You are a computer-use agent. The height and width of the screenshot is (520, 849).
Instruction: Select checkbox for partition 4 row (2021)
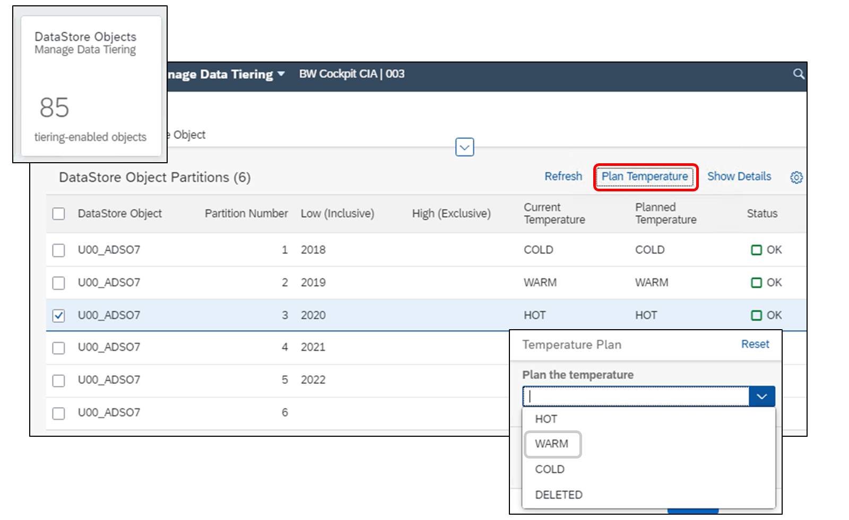point(59,348)
